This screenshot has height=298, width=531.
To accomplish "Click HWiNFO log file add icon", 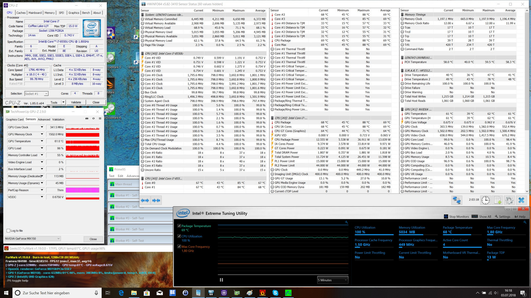I will point(498,200).
